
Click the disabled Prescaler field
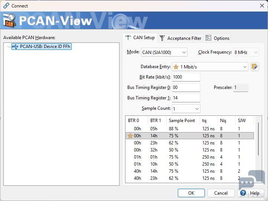click(x=241, y=87)
